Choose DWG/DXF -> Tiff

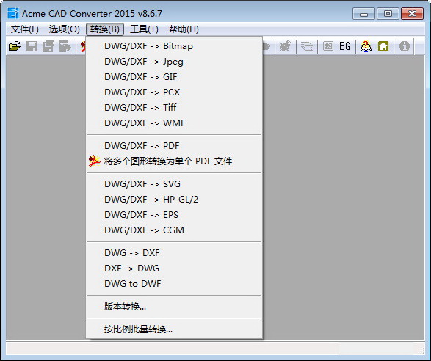[x=174, y=108]
